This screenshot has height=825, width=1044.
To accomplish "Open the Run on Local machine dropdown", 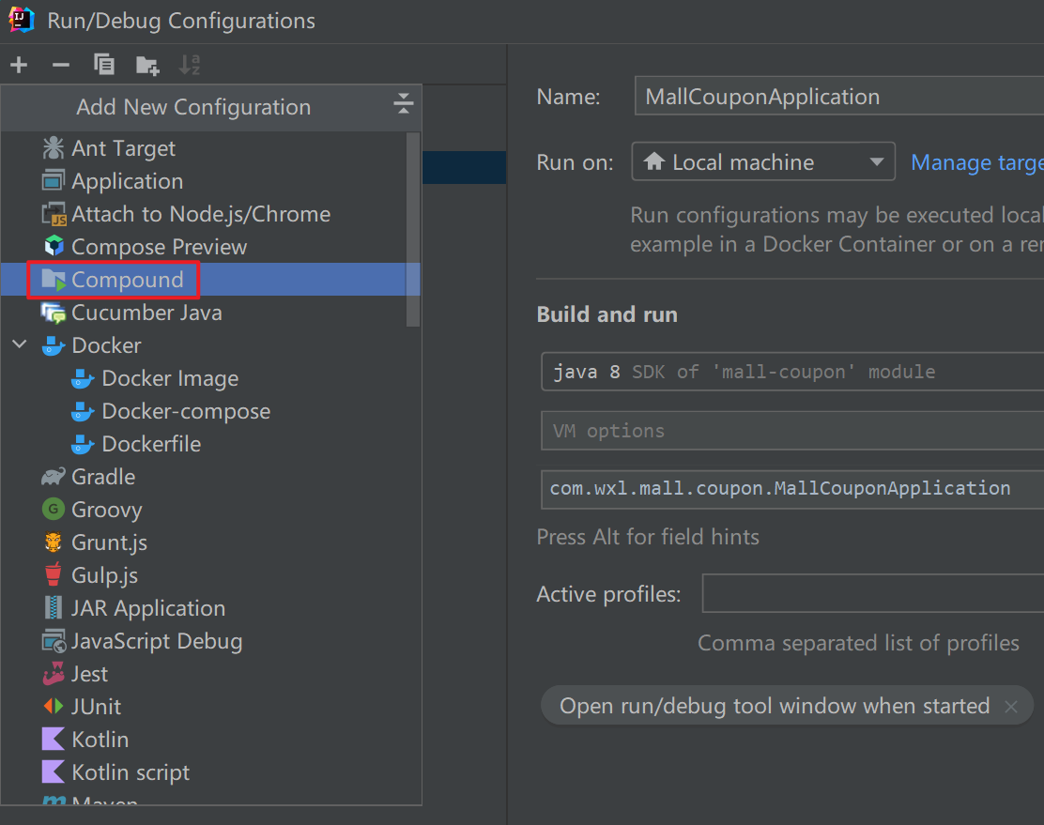I will point(763,162).
